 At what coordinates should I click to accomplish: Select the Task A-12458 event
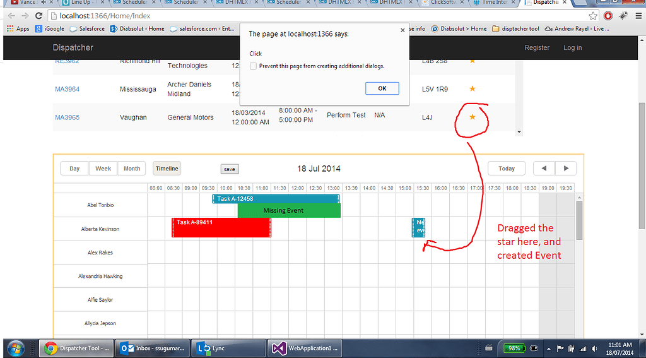tap(276, 199)
